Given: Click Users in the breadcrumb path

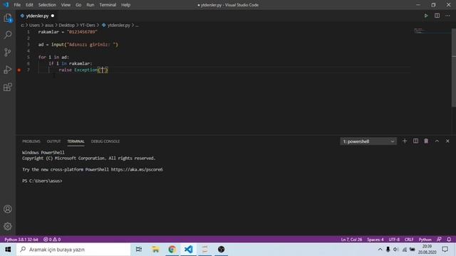Looking at the screenshot, I should click(34, 26).
